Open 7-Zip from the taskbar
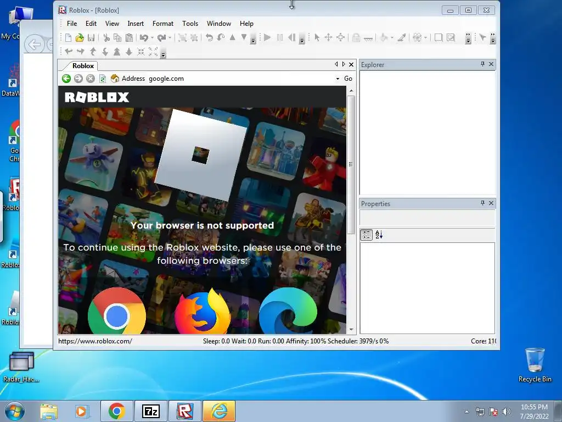This screenshot has height=422, width=562. click(150, 411)
